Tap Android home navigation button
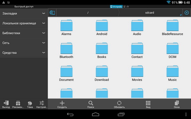The image size is (191, 119). click(x=95, y=114)
